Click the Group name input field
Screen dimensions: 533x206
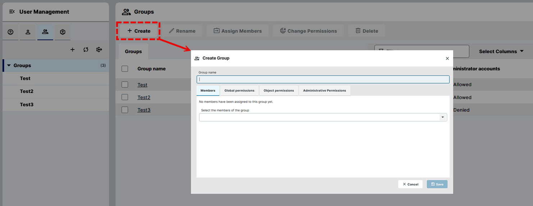point(323,79)
